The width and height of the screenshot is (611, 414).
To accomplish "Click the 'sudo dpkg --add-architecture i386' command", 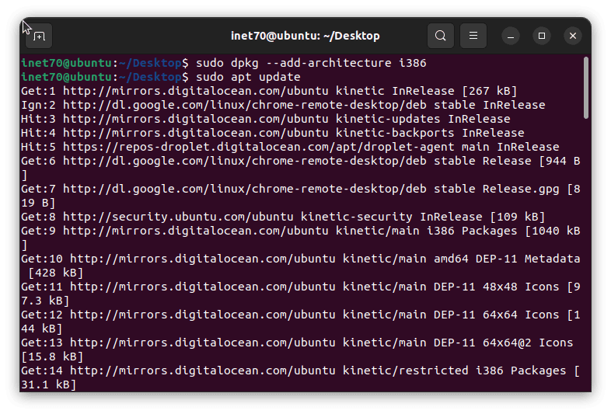I will (x=311, y=63).
